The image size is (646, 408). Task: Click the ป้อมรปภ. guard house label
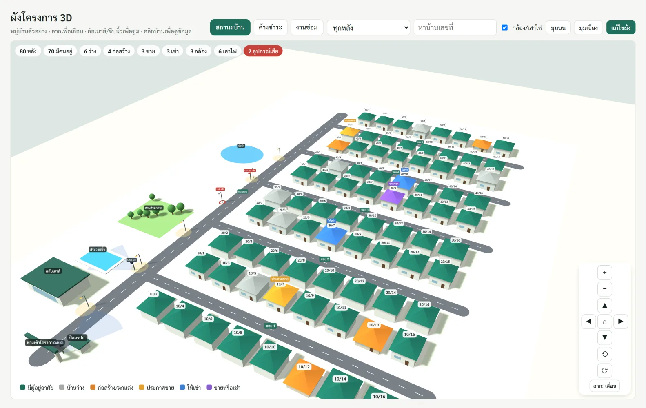[x=77, y=338]
